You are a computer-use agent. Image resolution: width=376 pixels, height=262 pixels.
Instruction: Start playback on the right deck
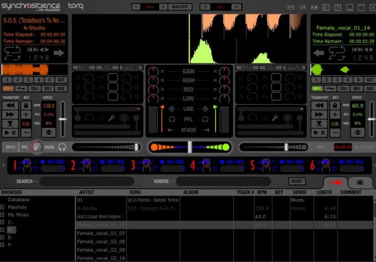point(319,133)
